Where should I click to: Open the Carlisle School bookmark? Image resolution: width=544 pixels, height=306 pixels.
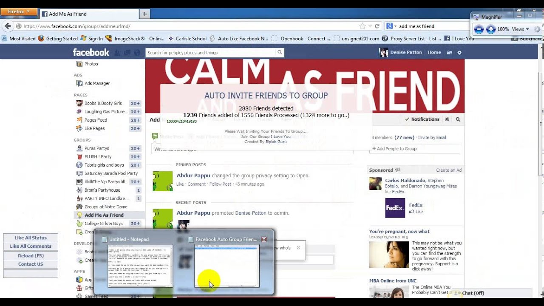coord(187,38)
